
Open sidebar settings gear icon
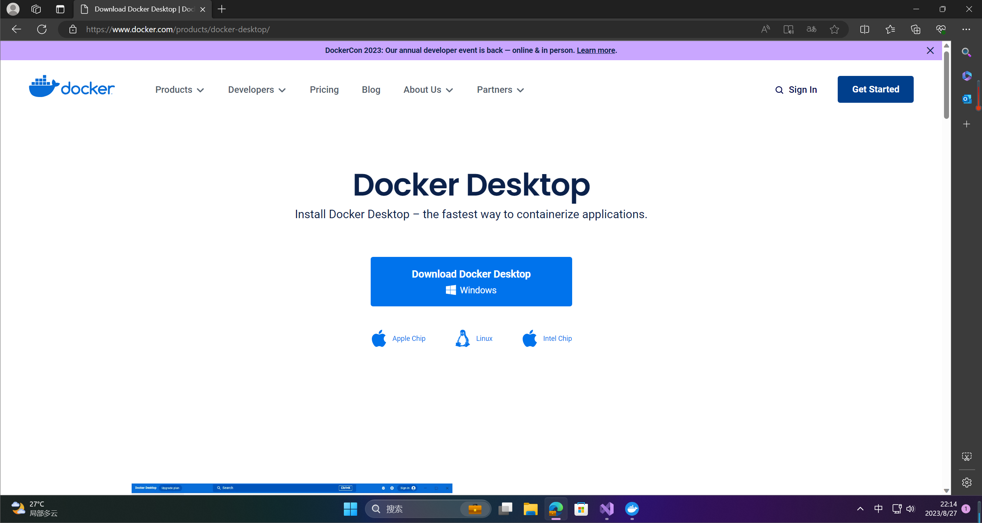[967, 482]
